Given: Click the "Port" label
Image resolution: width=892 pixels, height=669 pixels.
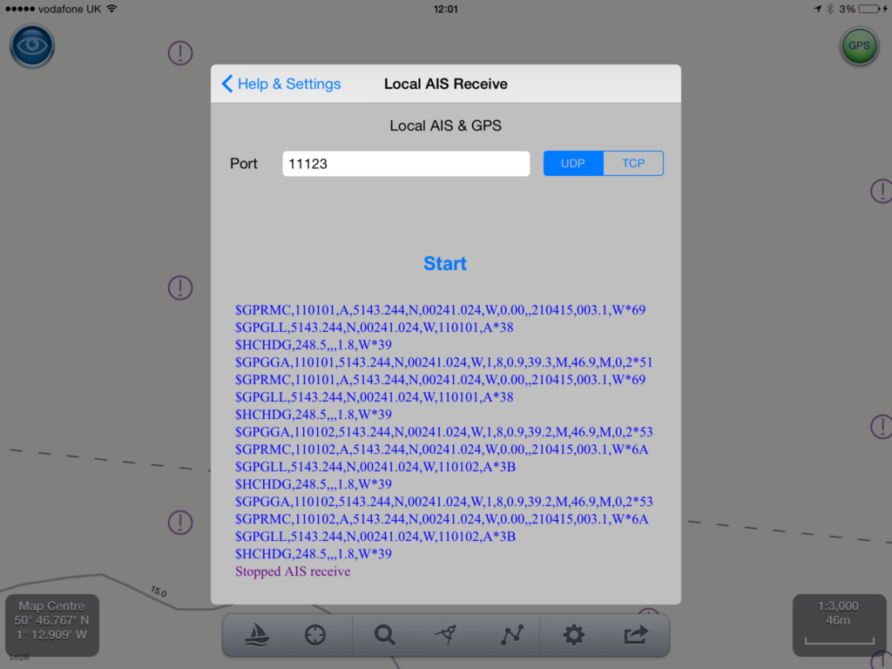Looking at the screenshot, I should coord(244,164).
